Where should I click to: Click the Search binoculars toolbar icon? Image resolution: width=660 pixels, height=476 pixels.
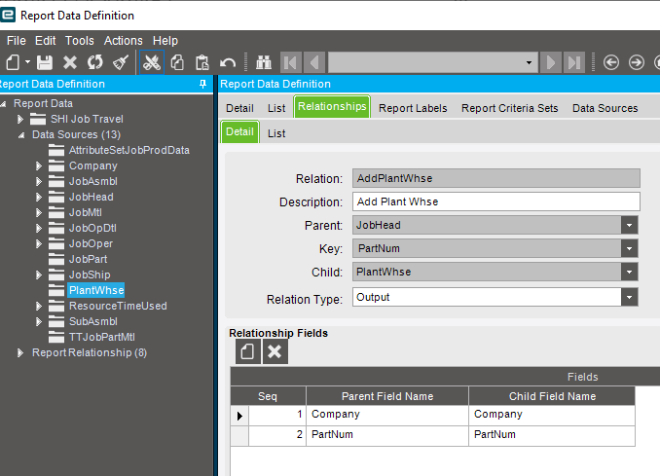tap(264, 62)
